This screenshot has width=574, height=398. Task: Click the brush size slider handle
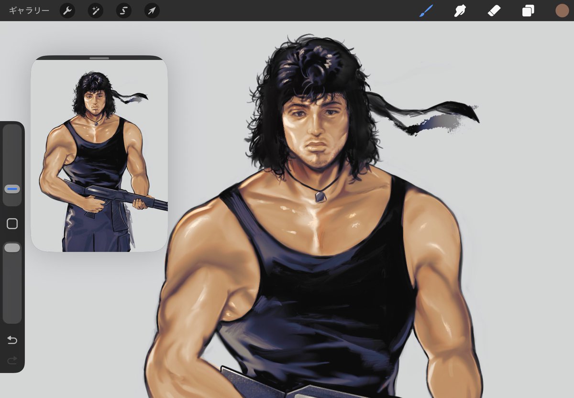(x=12, y=189)
